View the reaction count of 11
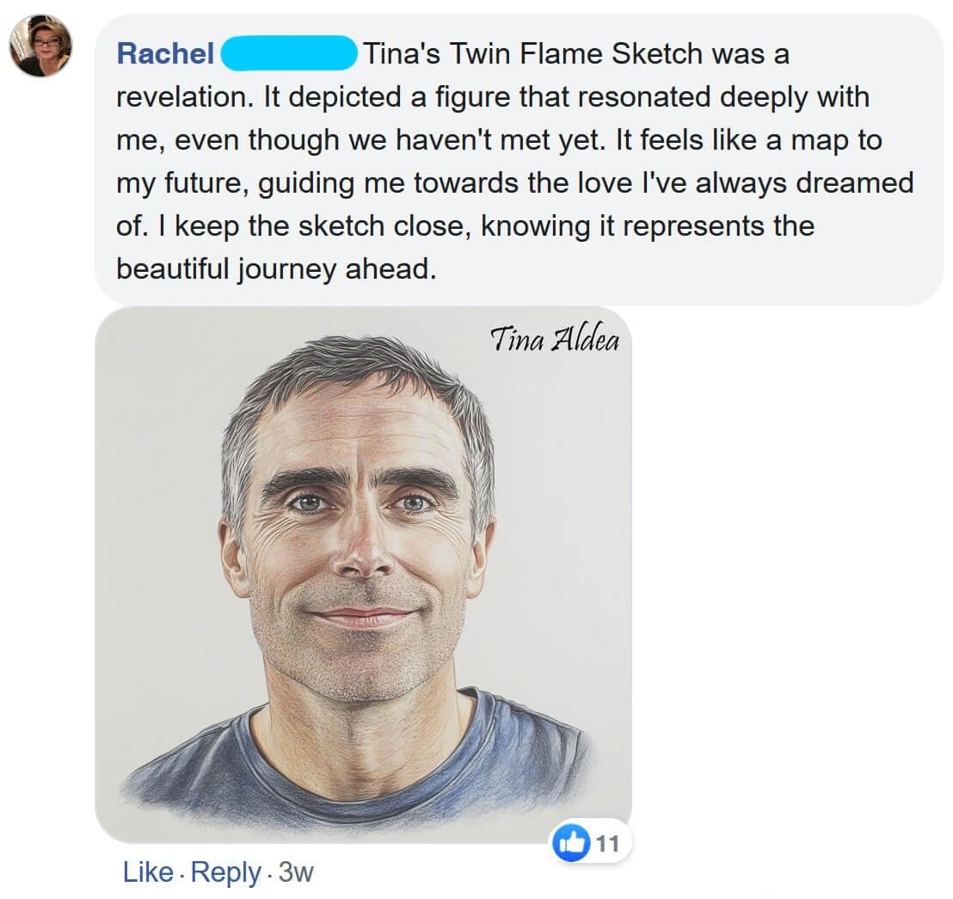953x899 pixels. pyautogui.click(x=607, y=843)
